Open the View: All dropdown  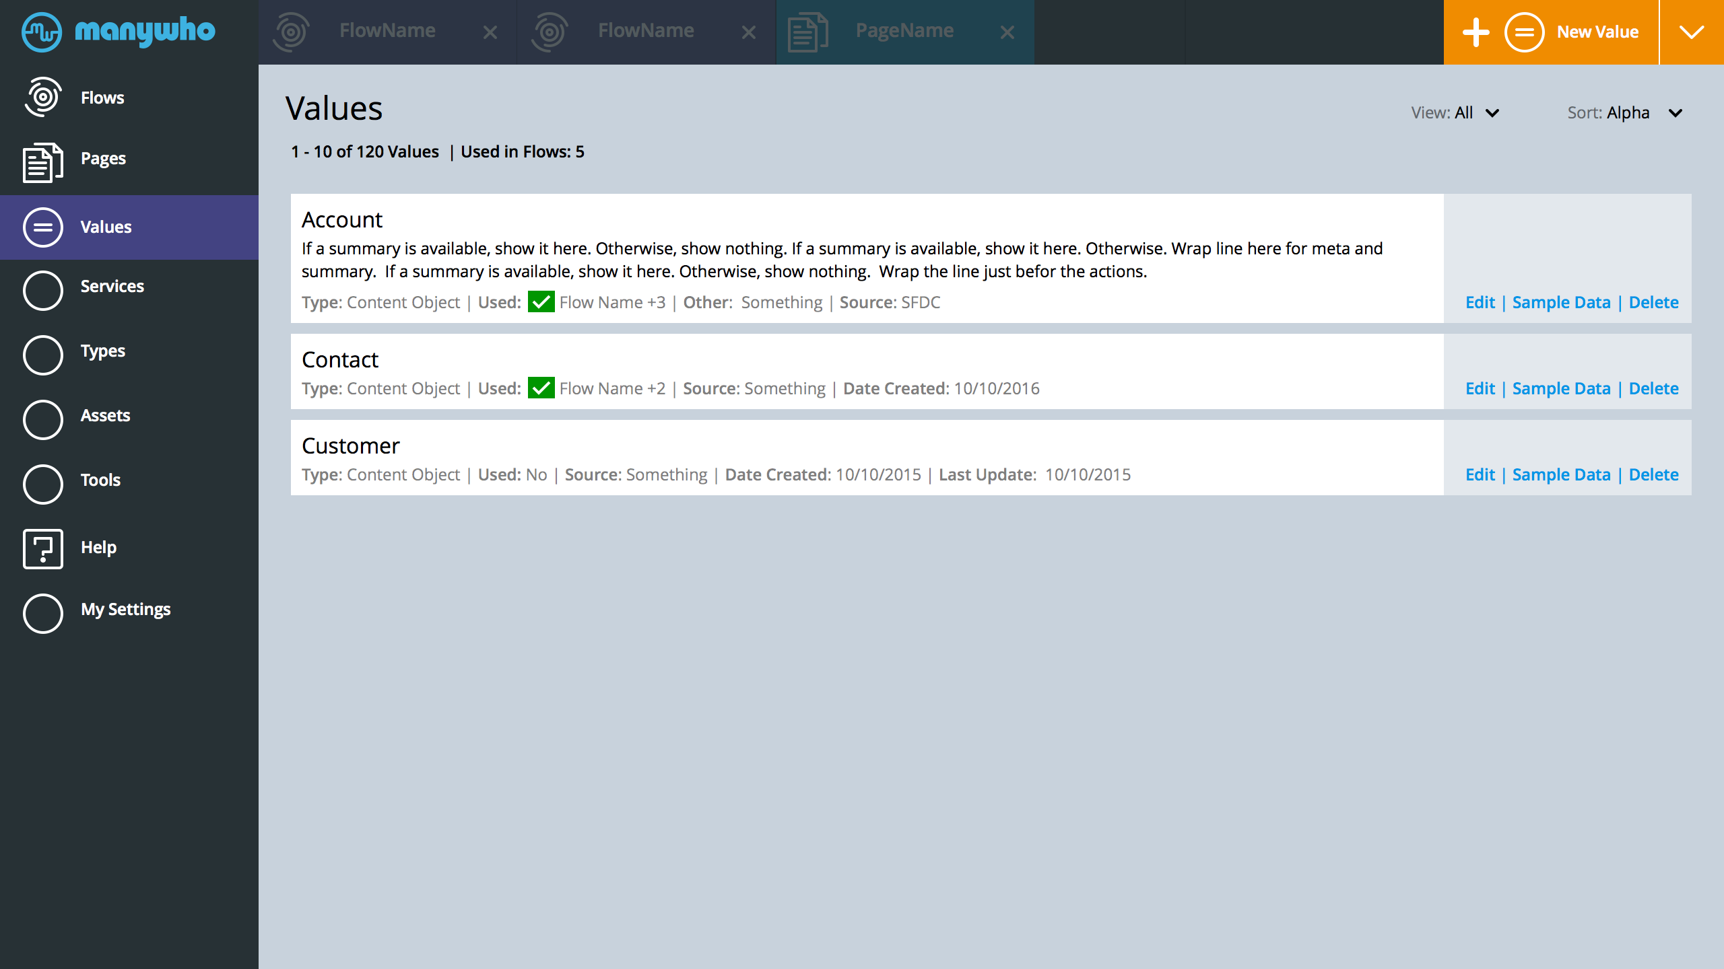coord(1455,112)
